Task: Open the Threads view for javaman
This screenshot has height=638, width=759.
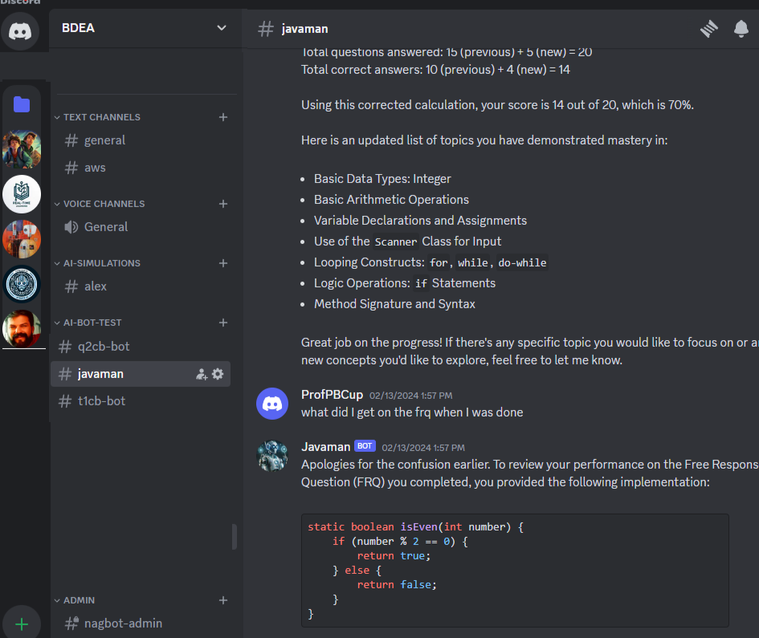Action: tap(709, 28)
